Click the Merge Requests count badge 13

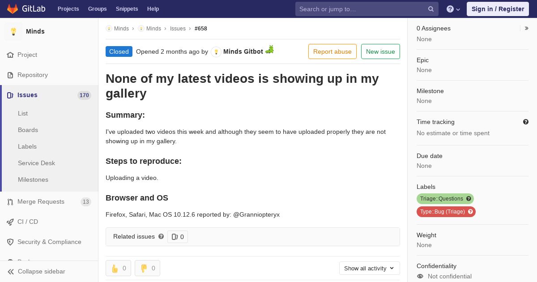tap(86, 201)
